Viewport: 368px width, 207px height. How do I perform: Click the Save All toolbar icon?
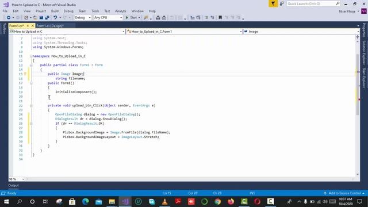47,18
